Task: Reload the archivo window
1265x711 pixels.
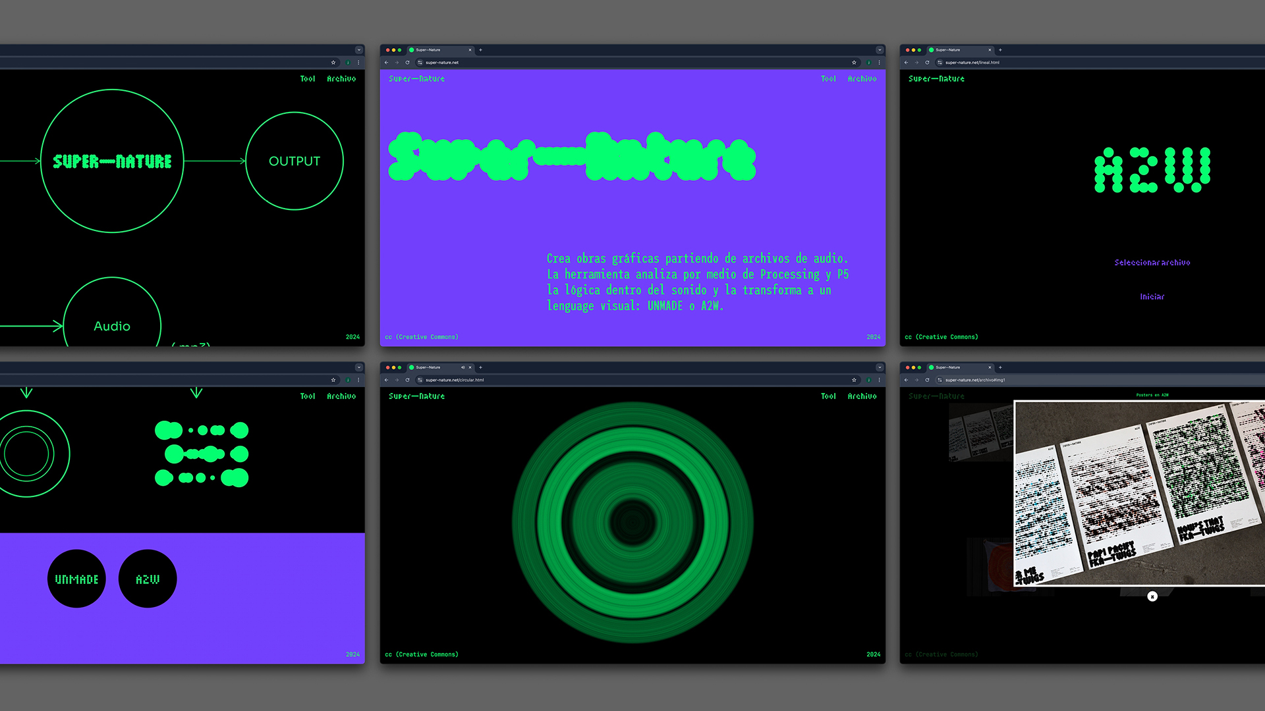Action: point(927,380)
